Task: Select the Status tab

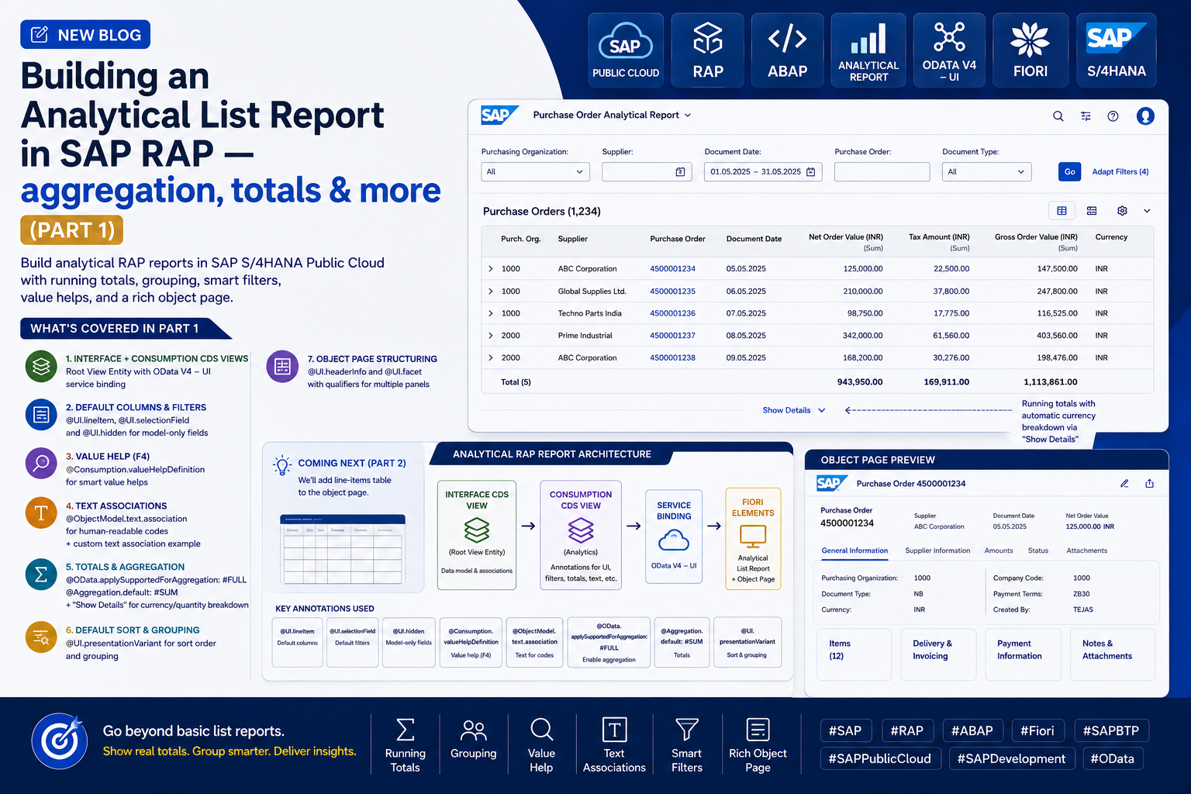Action: tap(1038, 551)
